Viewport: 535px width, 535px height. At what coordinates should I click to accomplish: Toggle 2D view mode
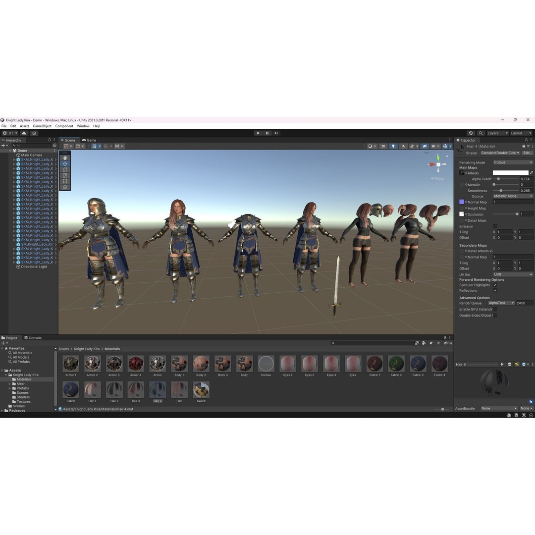(383, 146)
